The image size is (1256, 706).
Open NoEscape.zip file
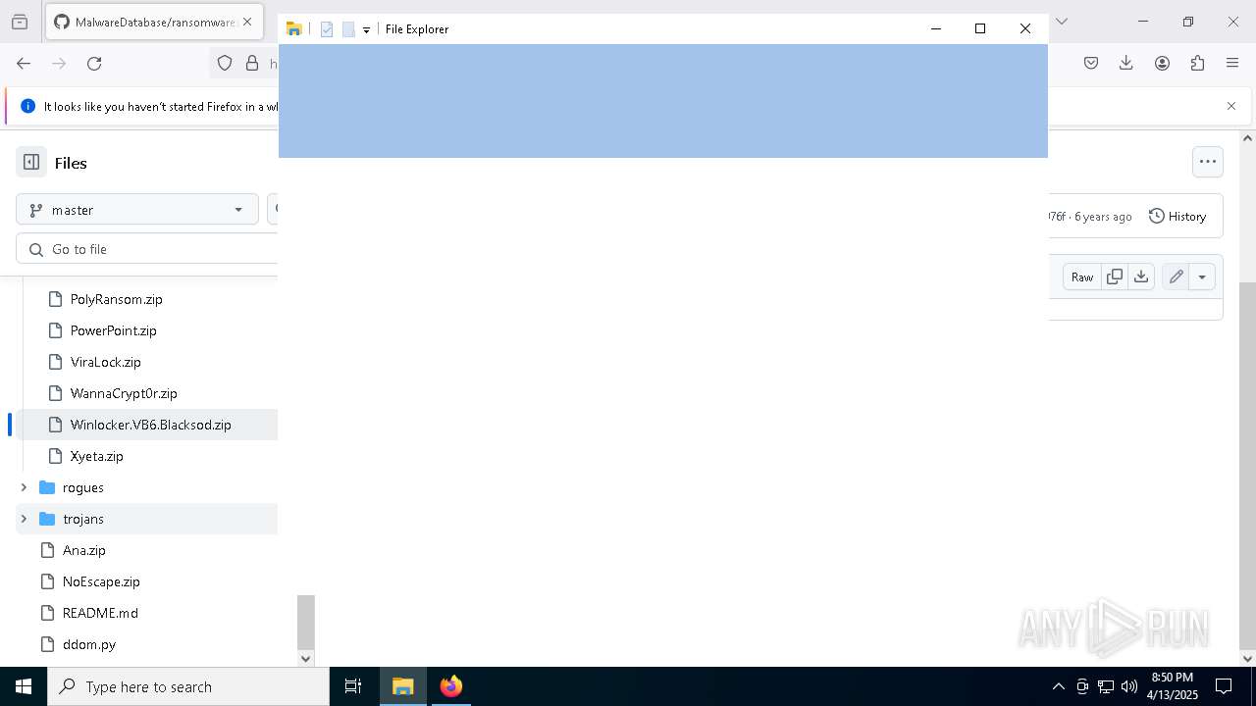(101, 581)
